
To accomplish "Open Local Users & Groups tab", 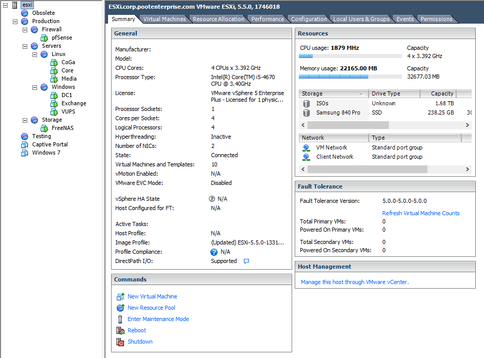I will click(362, 19).
